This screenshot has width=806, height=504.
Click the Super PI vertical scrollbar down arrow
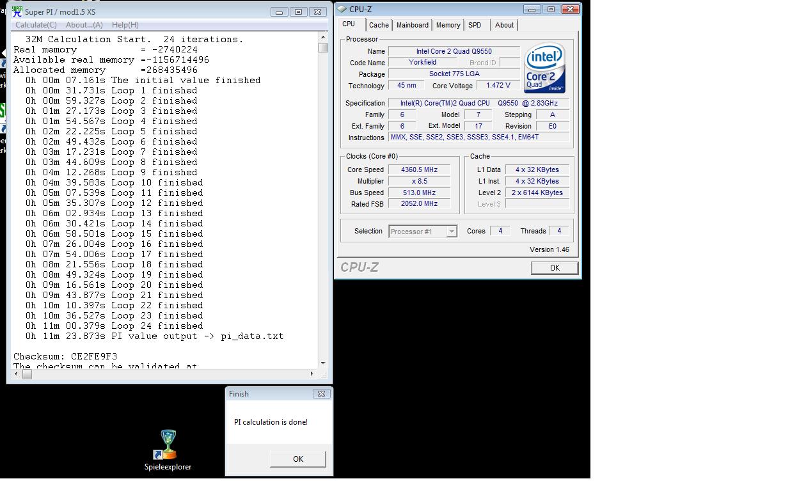click(323, 363)
